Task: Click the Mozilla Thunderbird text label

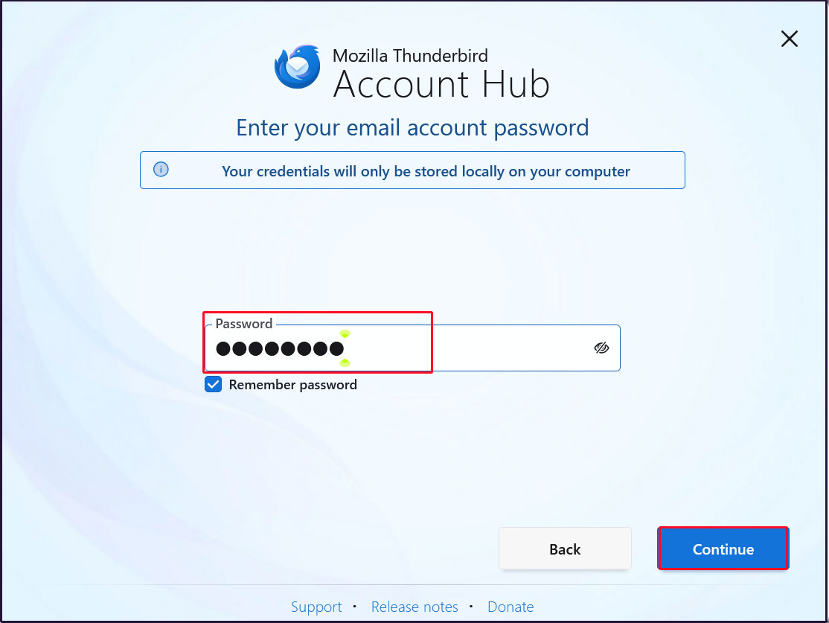Action: click(x=410, y=56)
